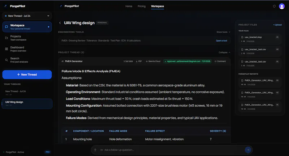The width and height of the screenshot is (289, 156).
Task: Select the Workspace tab in header
Action: click(158, 6)
